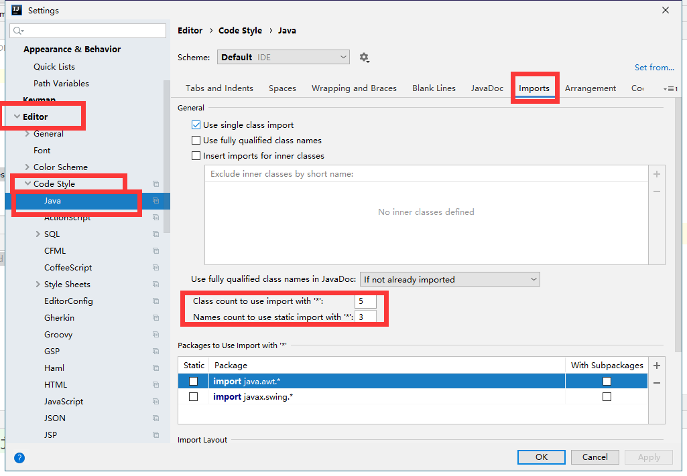
Task: Open Blank Lines tab
Action: 434,88
